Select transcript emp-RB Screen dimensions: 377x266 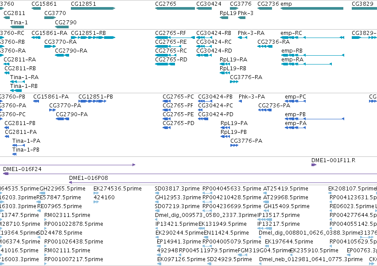(x=291, y=51)
